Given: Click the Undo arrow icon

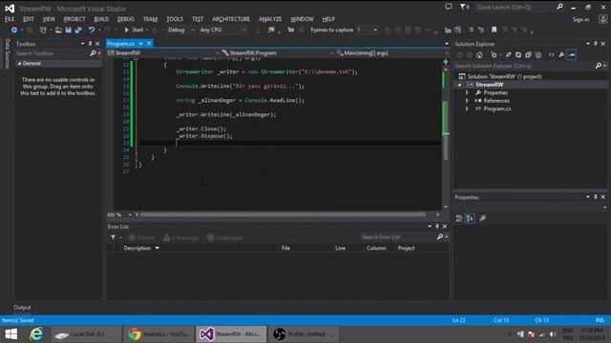Looking at the screenshot, I should 92,30.
